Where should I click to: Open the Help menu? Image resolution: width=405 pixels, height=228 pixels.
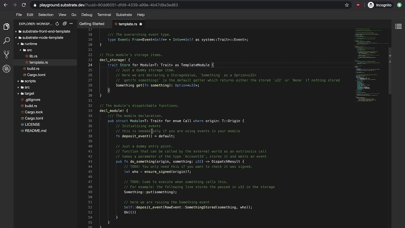click(x=141, y=15)
